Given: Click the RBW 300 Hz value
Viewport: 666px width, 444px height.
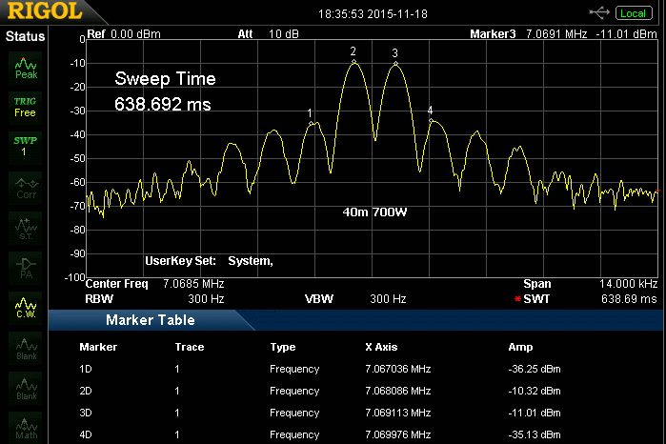Looking at the screenshot, I should tap(205, 298).
